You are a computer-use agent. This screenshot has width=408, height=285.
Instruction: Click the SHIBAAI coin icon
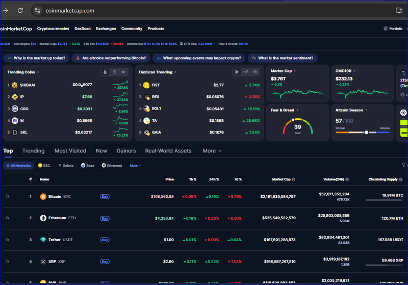coord(15,85)
